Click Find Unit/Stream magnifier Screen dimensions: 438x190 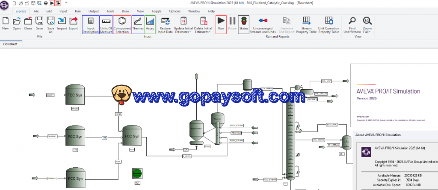(352, 25)
